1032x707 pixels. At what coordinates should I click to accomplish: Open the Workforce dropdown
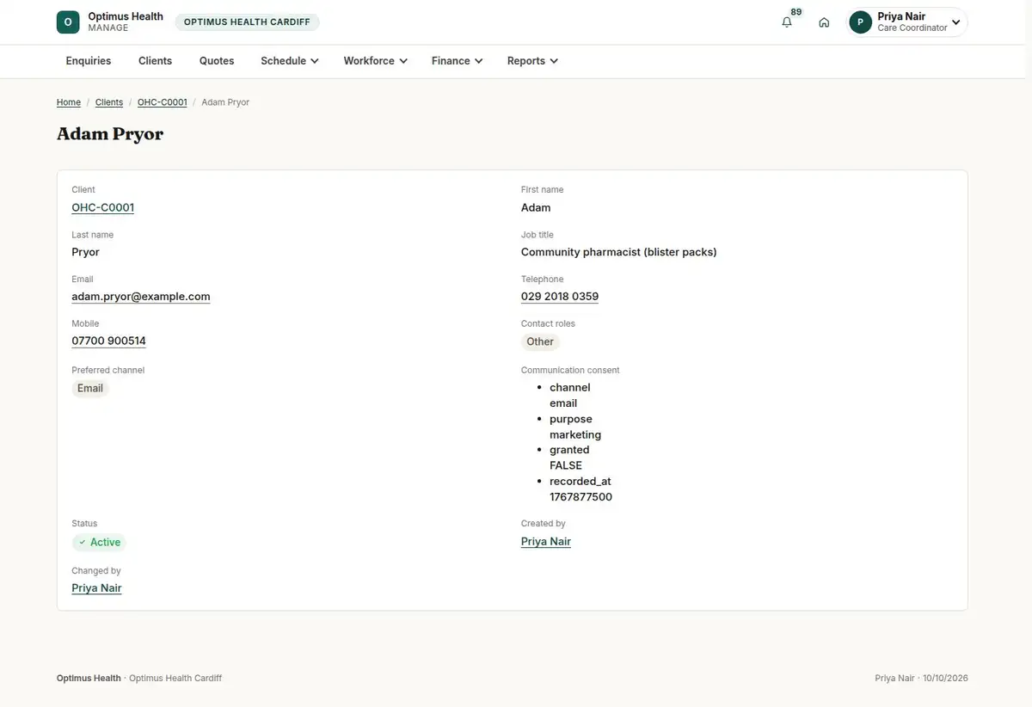(x=375, y=61)
